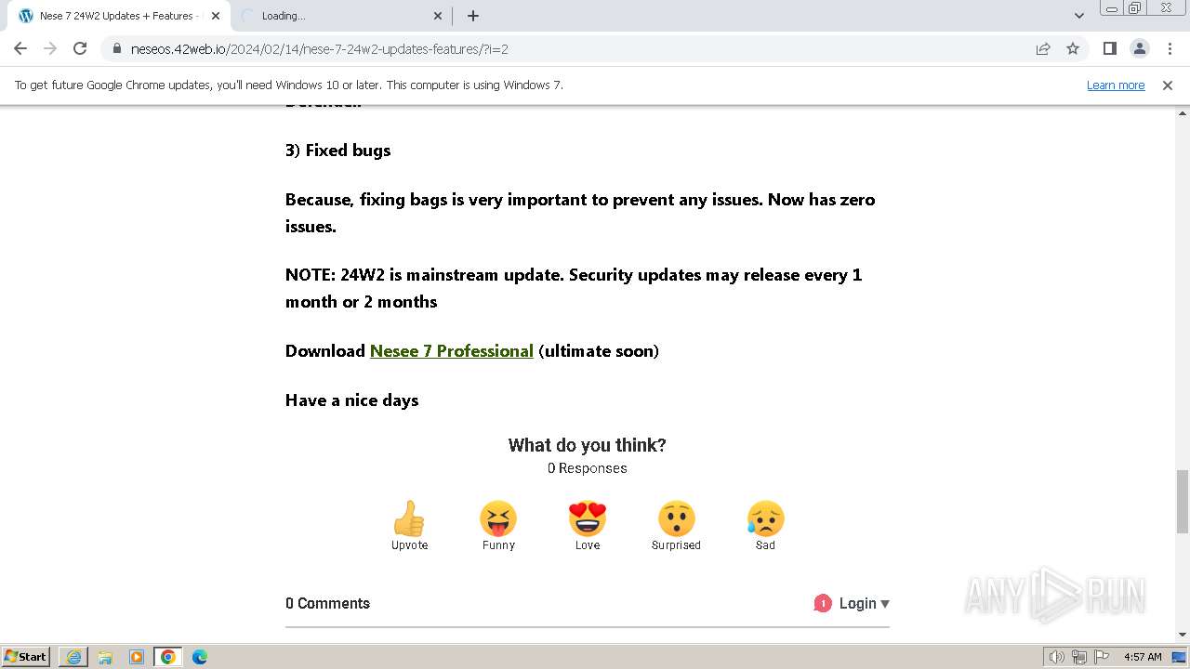
Task: Bookmark this tab with star icon
Action: click(1073, 49)
